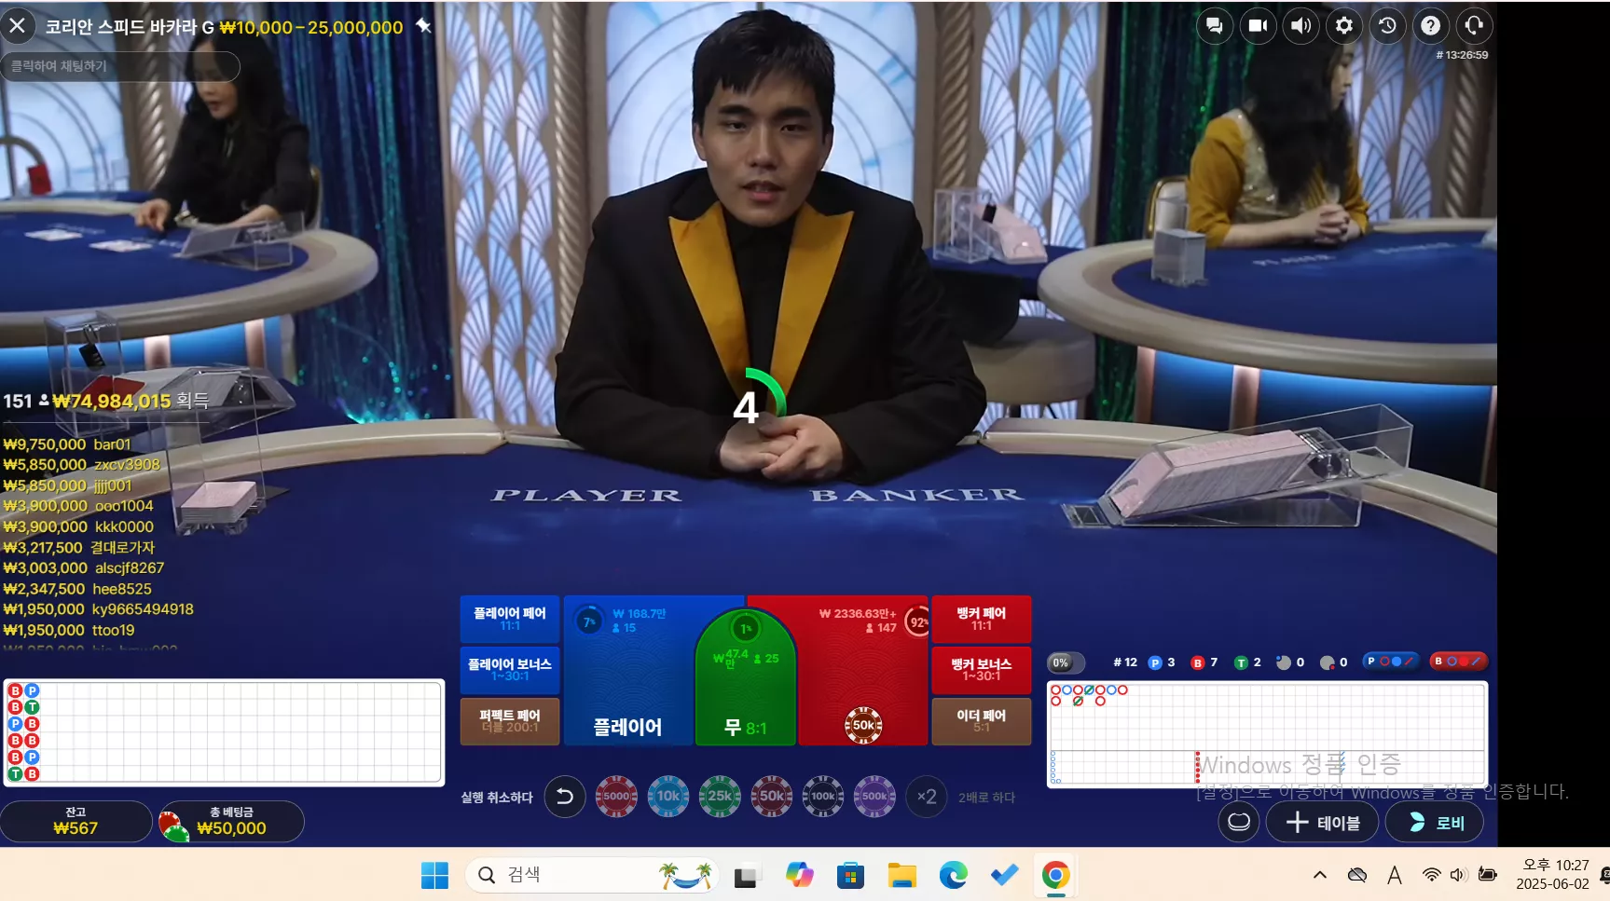Screen dimensions: 1610x901
Task: Click the B wins count 7
Action: coord(1204,662)
